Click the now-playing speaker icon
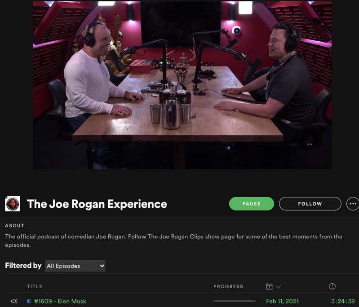This screenshot has width=359, height=307. click(x=14, y=301)
